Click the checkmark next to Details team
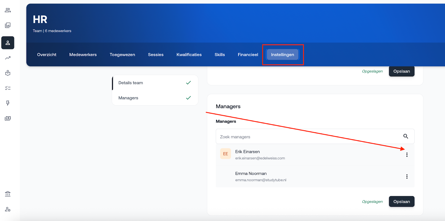Screen dimensions: 445x221 [x=188, y=83]
